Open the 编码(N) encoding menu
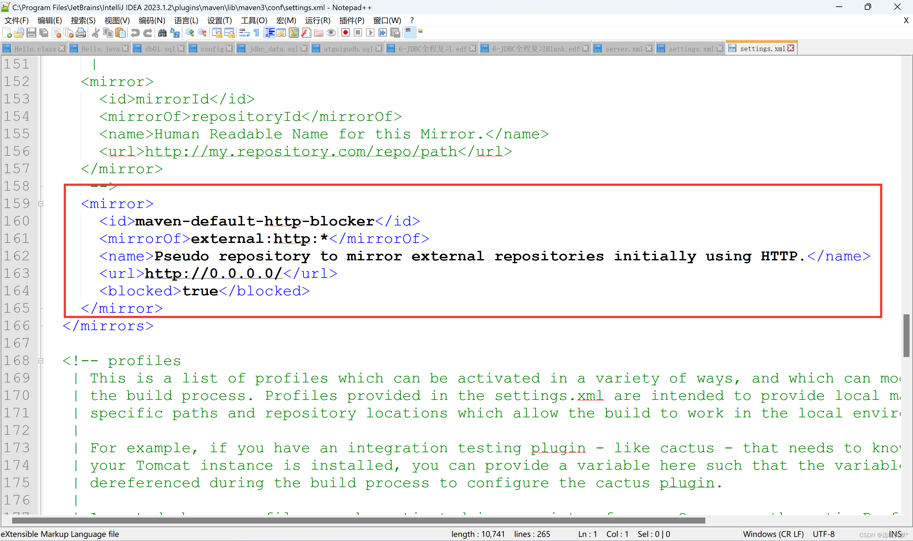 (x=152, y=20)
